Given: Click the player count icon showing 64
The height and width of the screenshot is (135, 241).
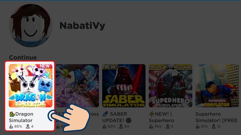Looking at the screenshot, I should (121, 126).
